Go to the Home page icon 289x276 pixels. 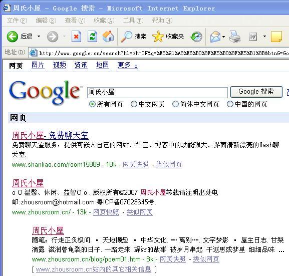pyautogui.click(x=108, y=36)
